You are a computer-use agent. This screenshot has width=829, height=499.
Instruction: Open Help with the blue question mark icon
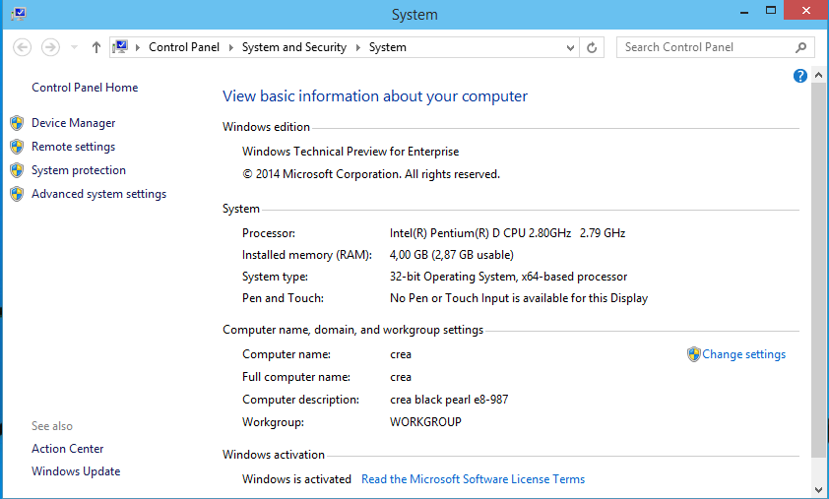pos(800,76)
